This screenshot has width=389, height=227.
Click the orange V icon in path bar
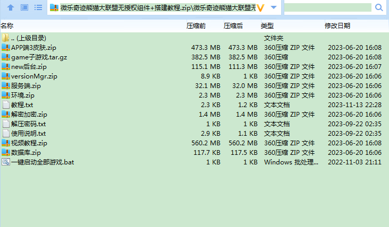(260, 8)
